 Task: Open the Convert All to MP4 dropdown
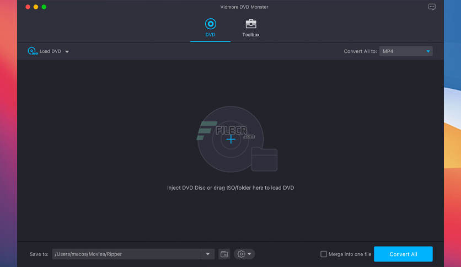(x=406, y=51)
